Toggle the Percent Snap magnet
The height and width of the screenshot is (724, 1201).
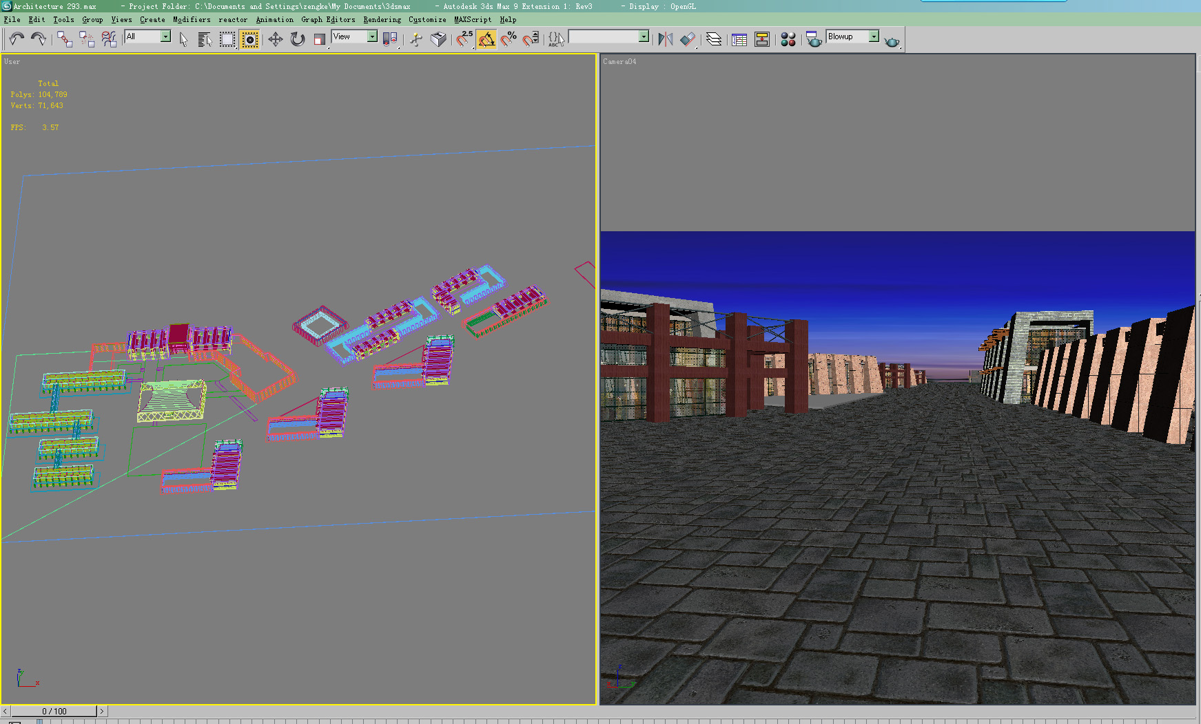pyautogui.click(x=509, y=39)
